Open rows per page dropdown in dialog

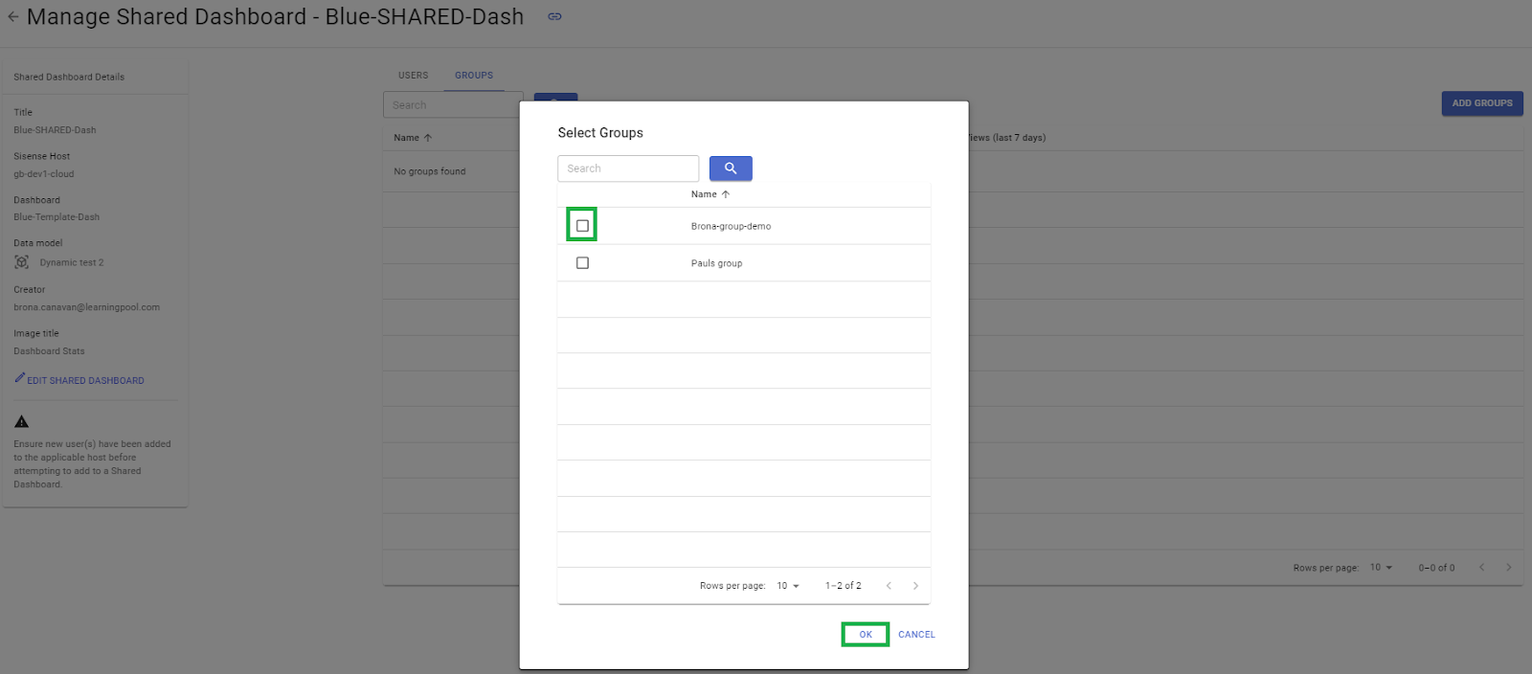pyautogui.click(x=788, y=586)
